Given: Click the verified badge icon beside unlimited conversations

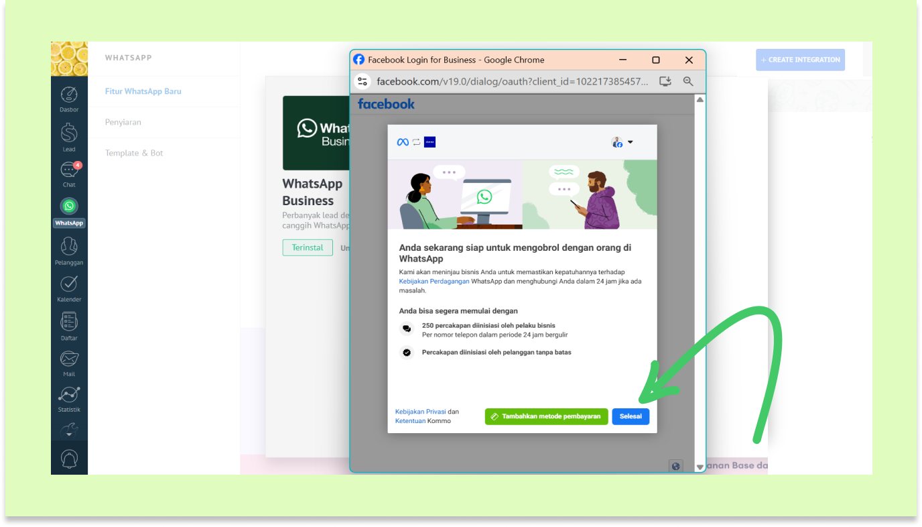Looking at the screenshot, I should tap(407, 352).
